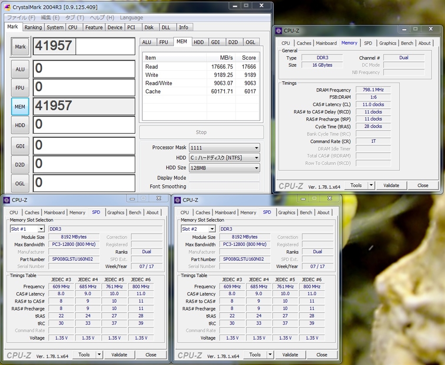Open the ファイル (F) menu in CrystalMark
The width and height of the screenshot is (445, 365).
(21, 17)
